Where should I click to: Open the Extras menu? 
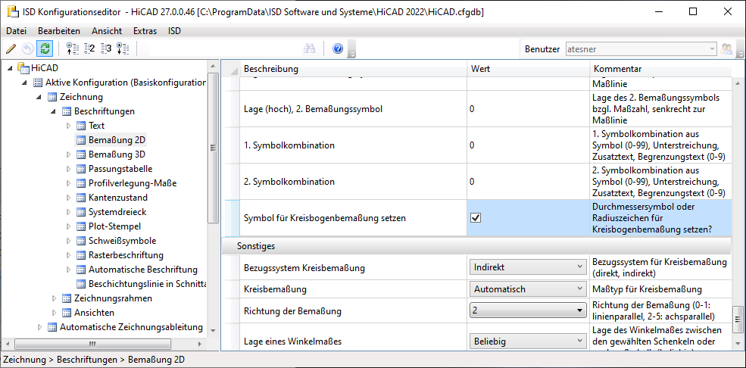[x=145, y=31]
